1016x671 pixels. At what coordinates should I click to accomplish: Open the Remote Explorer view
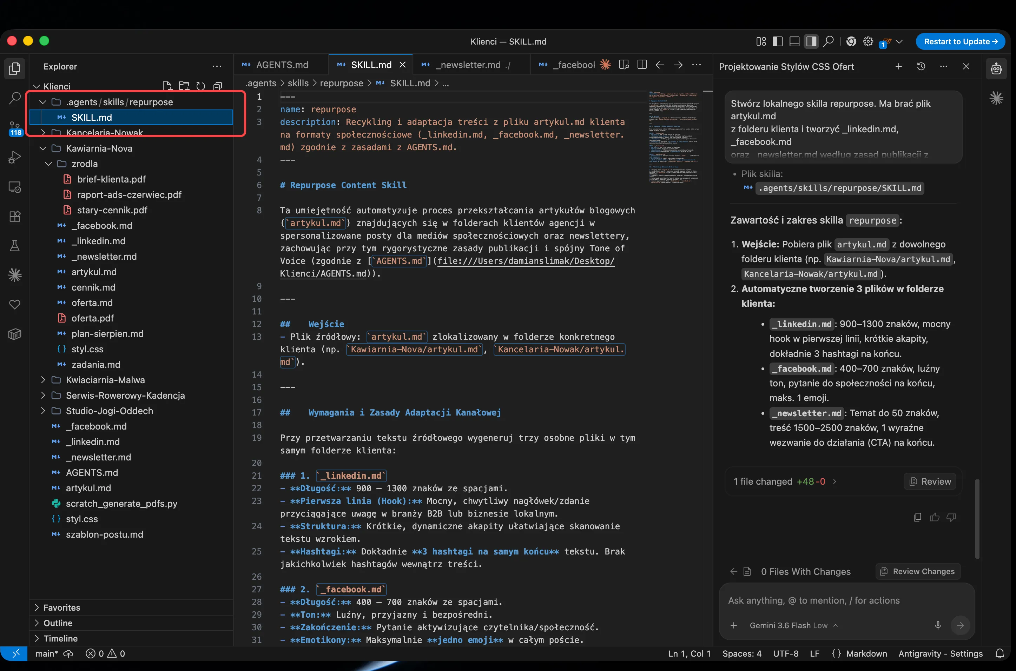[14, 187]
